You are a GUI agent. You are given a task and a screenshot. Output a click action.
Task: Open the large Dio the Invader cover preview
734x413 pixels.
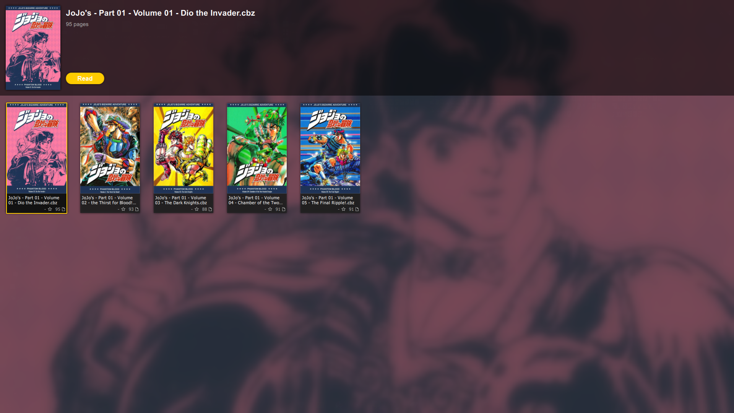coord(33,48)
